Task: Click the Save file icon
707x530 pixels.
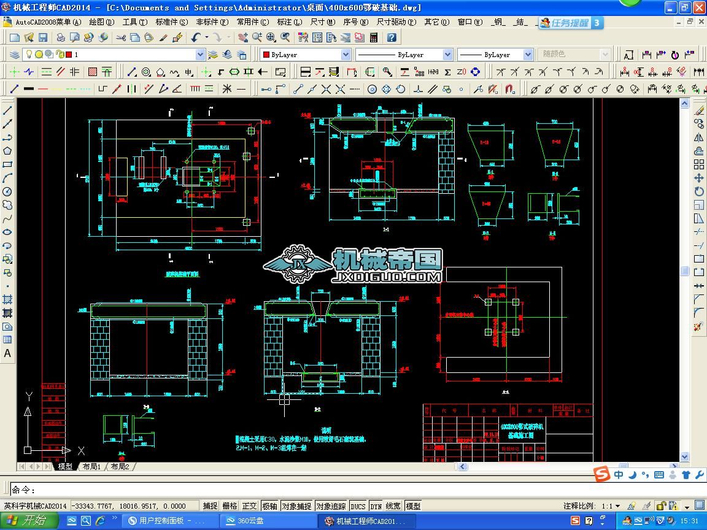Action: coord(42,37)
